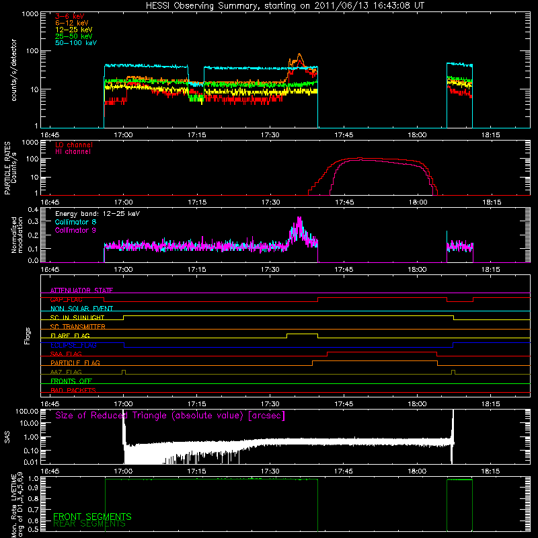Click the vertical "Flags" axis label
Image resolution: width=538 pixels, height=538 pixels.
click(28, 336)
